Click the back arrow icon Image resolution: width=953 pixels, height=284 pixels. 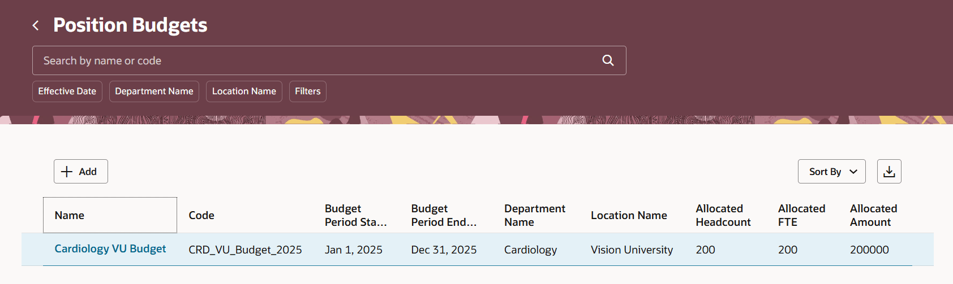tap(36, 25)
